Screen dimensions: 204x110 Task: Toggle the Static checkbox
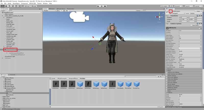point(196,11)
